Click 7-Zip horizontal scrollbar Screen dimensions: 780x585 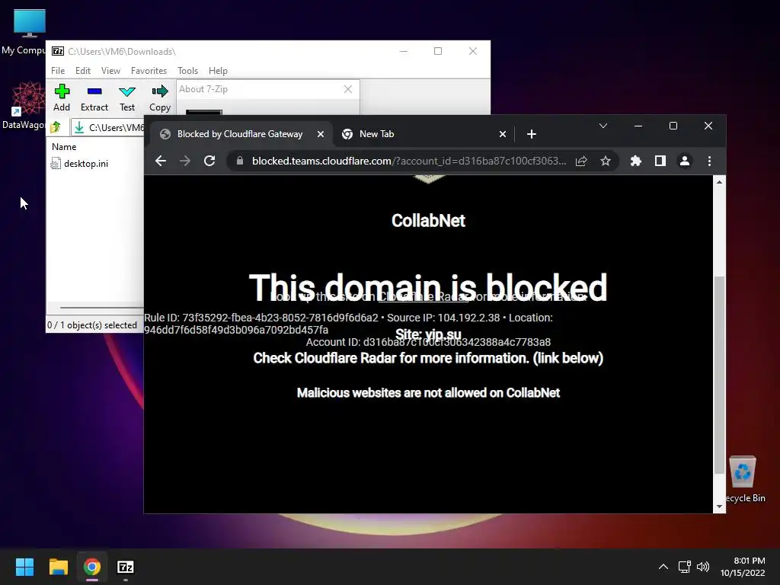point(102,308)
